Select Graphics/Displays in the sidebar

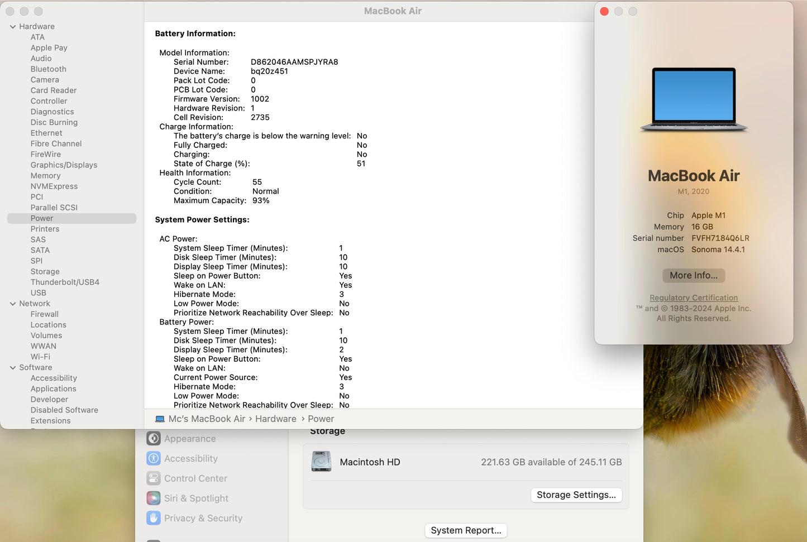(64, 165)
